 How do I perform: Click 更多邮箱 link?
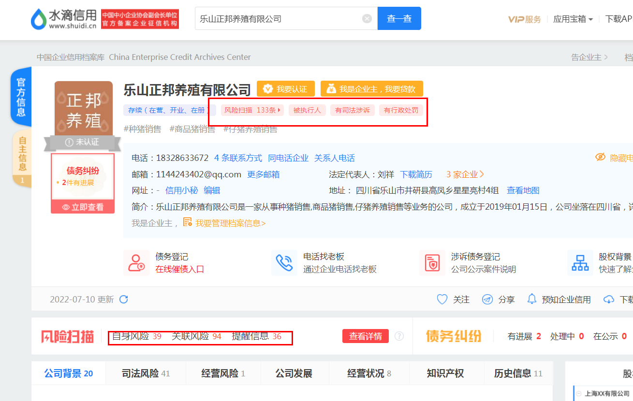coord(264,174)
